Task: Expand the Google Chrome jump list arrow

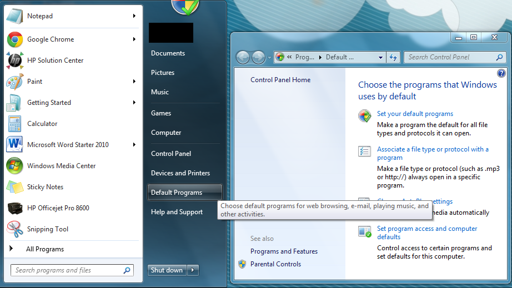Action: click(134, 39)
